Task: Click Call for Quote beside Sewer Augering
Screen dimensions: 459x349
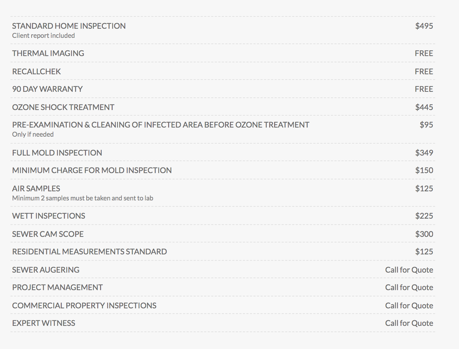Action: click(409, 270)
